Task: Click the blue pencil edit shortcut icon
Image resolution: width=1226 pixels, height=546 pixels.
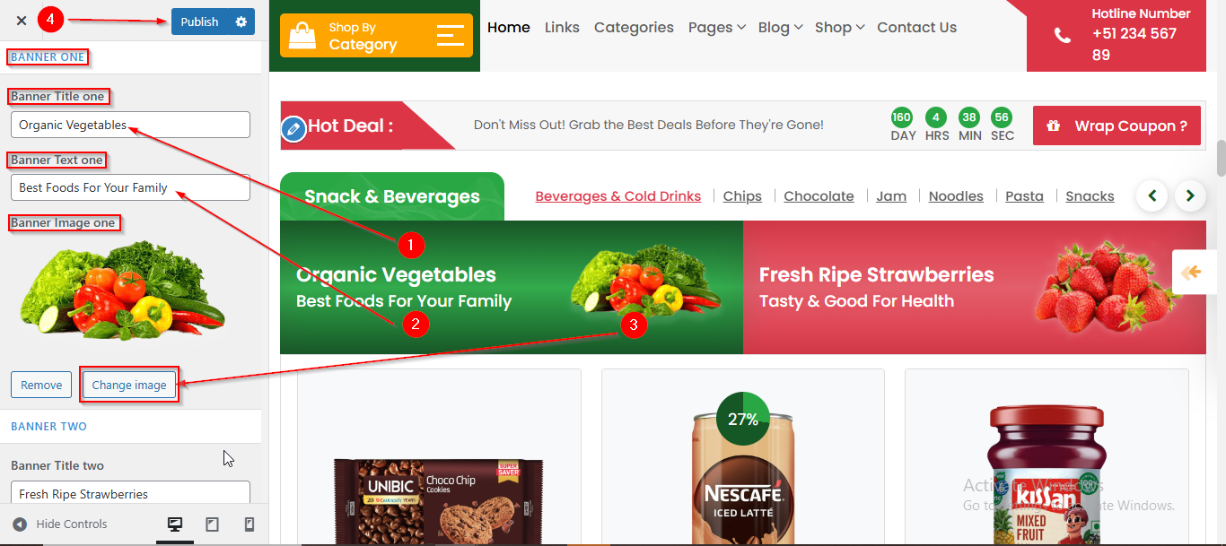Action: coord(293,129)
